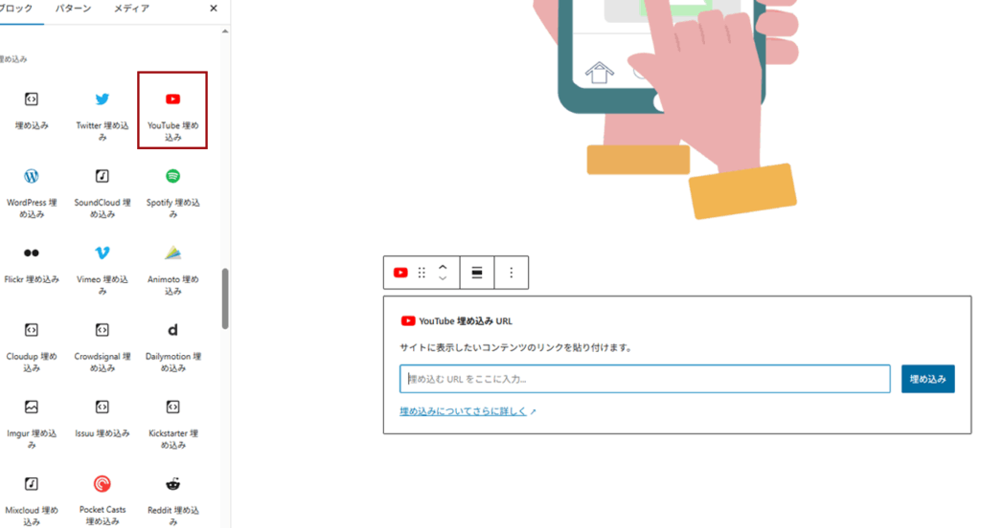Choose the Flickr 埋め込み block
The width and height of the screenshot is (981, 528).
pos(32,264)
